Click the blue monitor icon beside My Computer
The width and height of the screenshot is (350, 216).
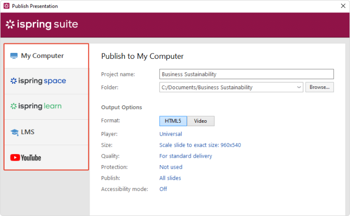(14, 56)
